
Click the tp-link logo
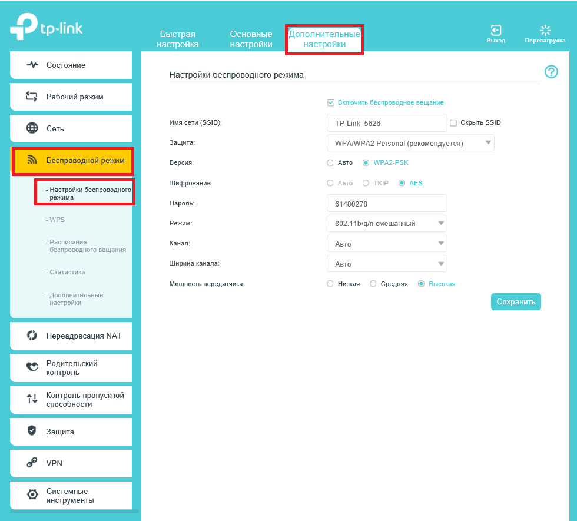click(x=47, y=26)
